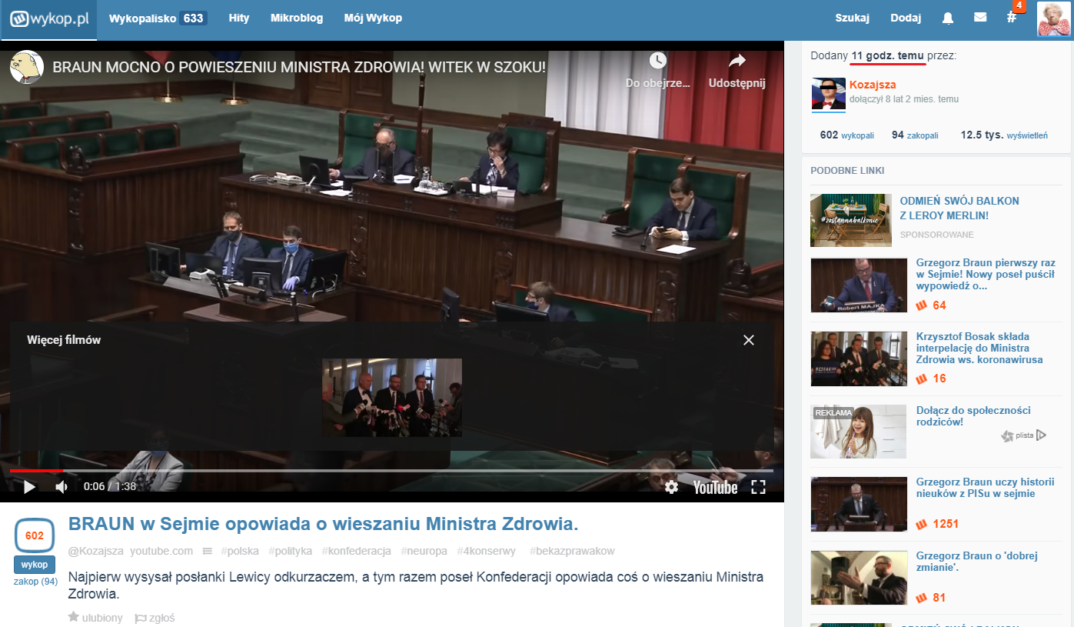Click wykop icon next to 1251
1074x627 pixels.
click(x=922, y=524)
